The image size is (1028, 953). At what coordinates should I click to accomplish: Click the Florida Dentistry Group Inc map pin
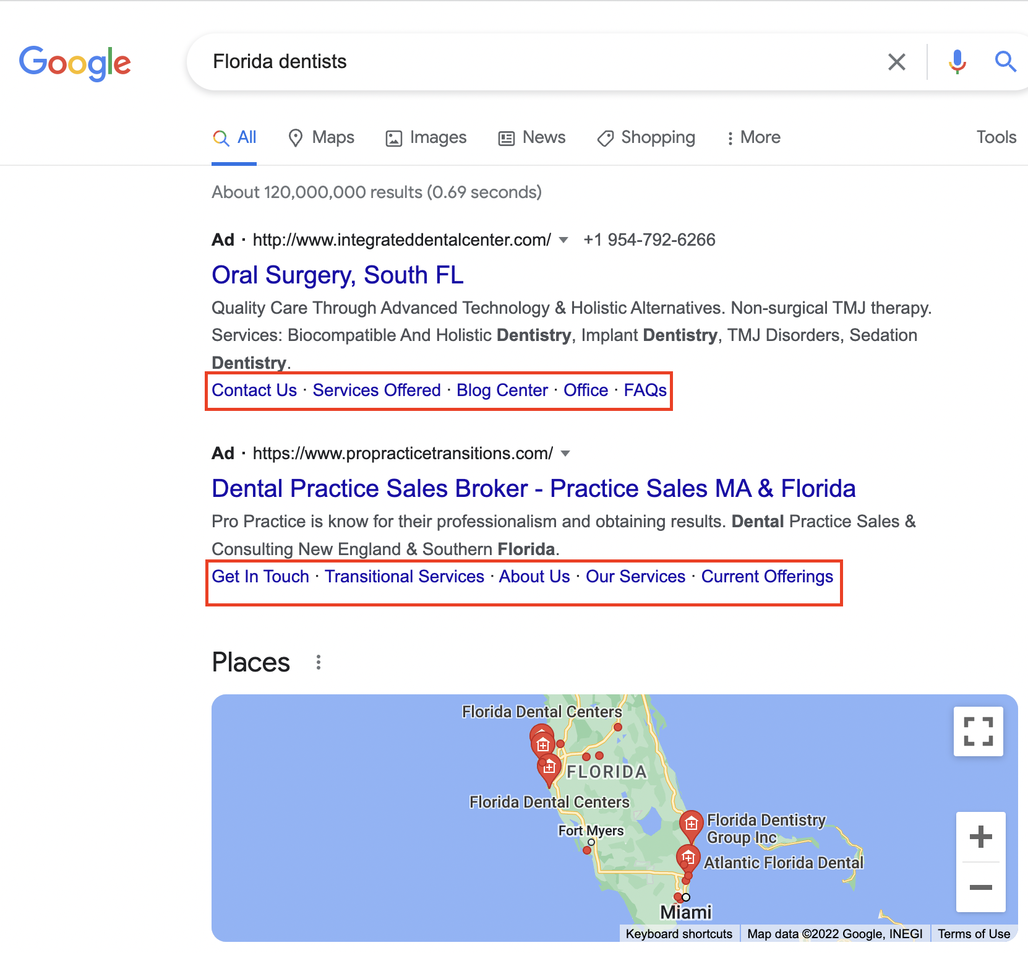(691, 826)
